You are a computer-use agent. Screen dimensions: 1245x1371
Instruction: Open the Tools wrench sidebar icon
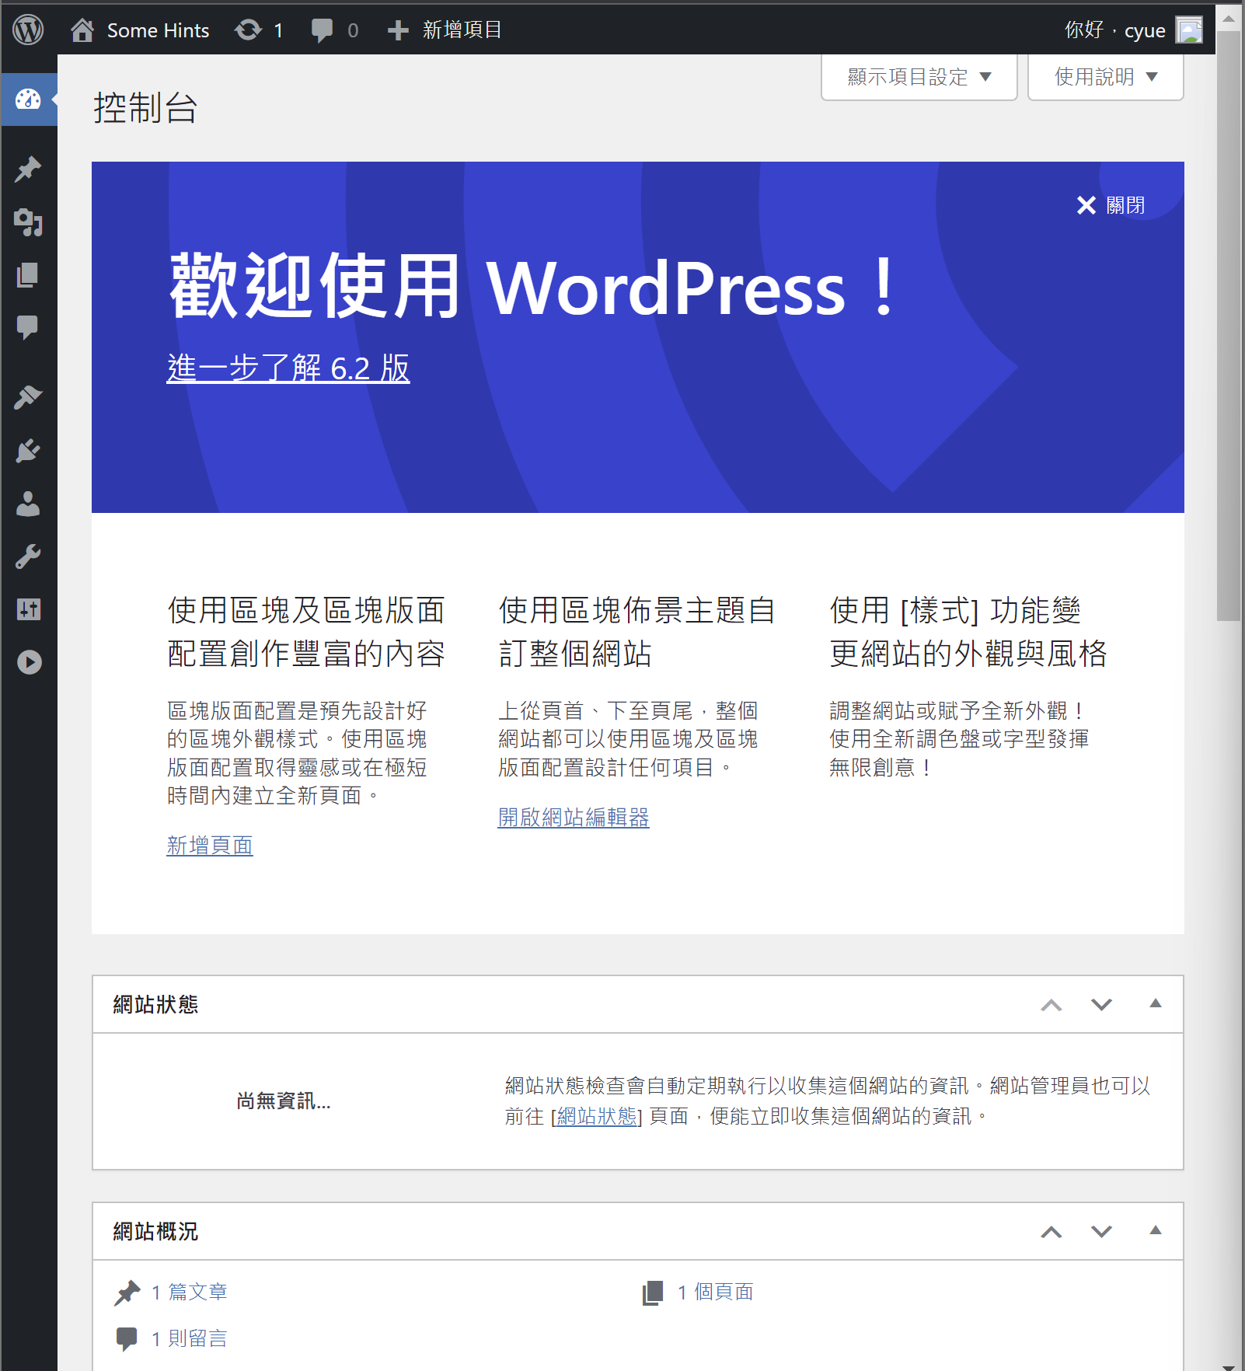coord(28,556)
